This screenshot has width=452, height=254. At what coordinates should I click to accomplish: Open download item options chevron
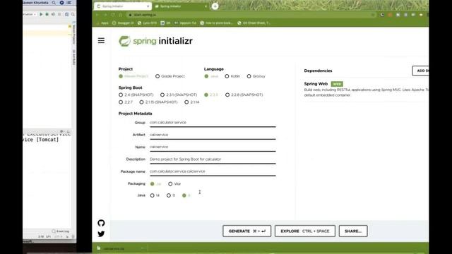pyautogui.click(x=142, y=248)
